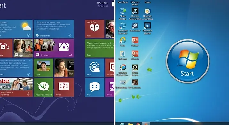Open the photo tile of man with glasses
Viewport: 229px width, 125px height.
(x=110, y=29)
